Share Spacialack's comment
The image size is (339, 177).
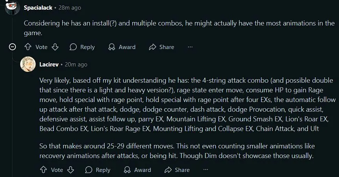point(161,47)
